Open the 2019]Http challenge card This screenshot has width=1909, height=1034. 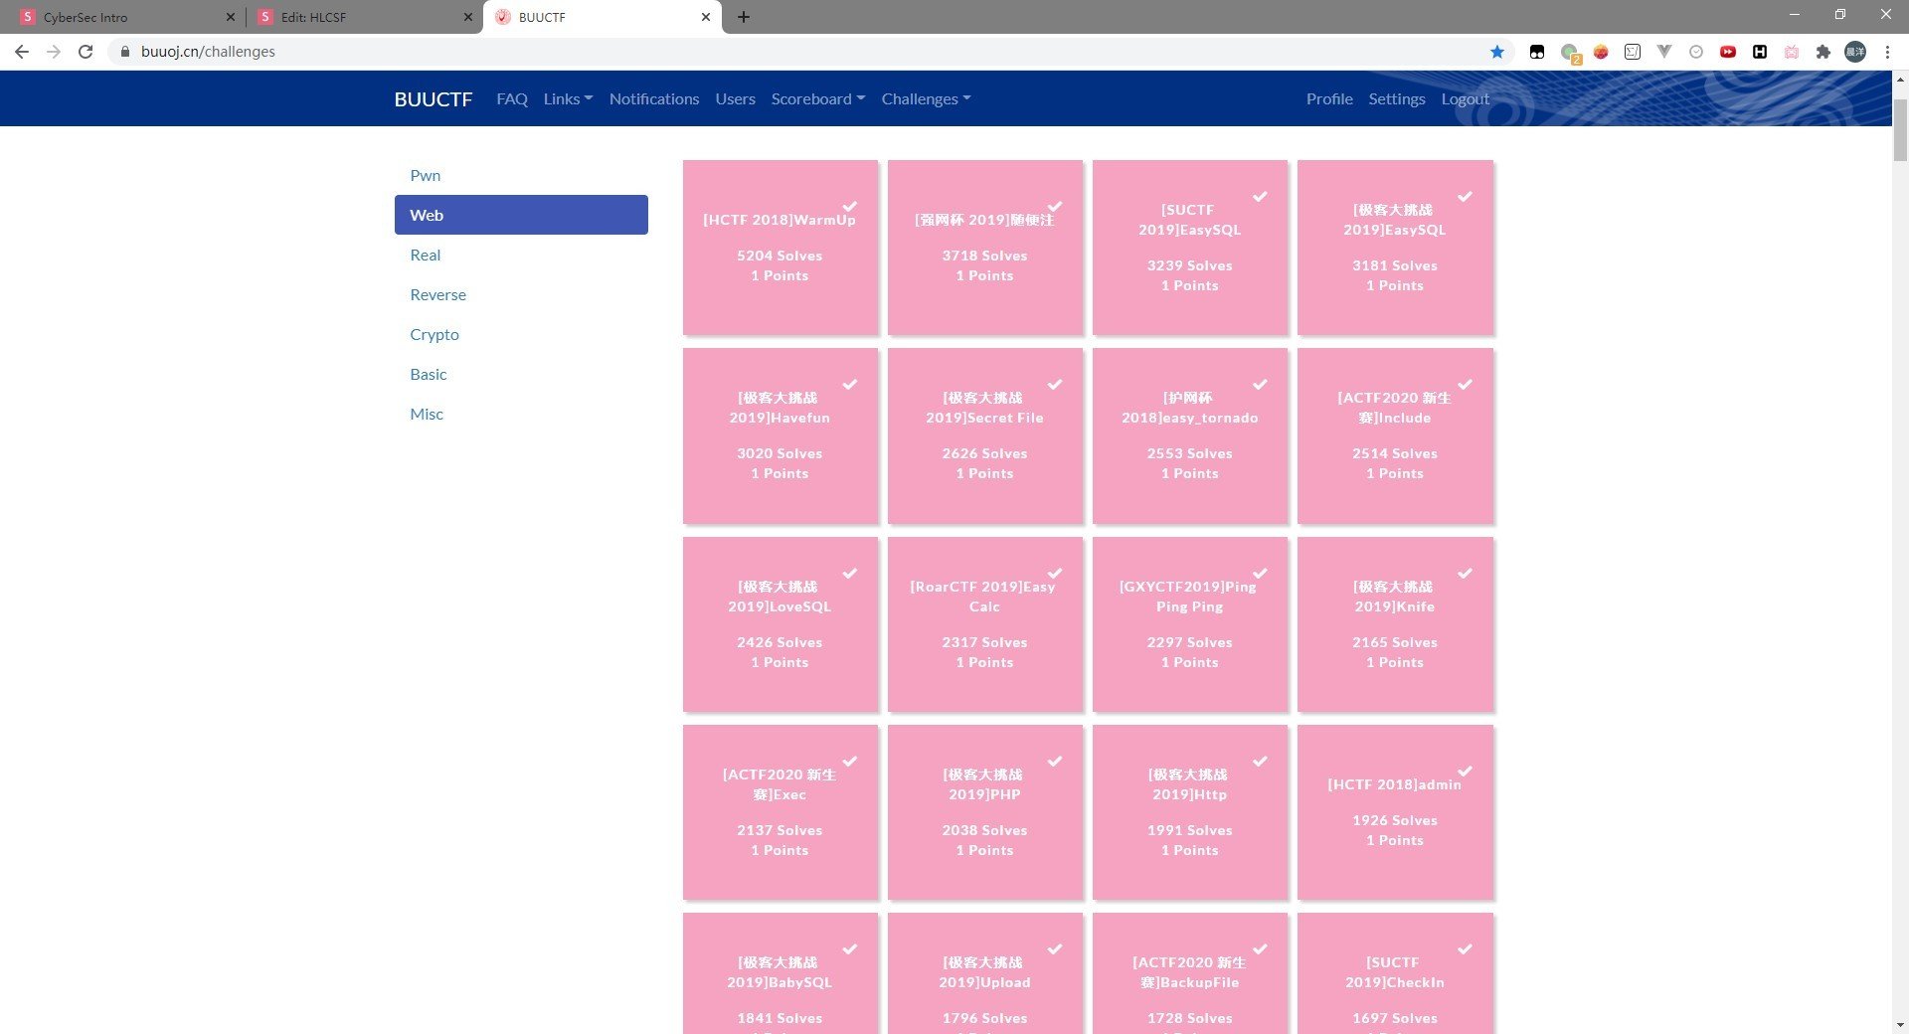click(x=1190, y=812)
